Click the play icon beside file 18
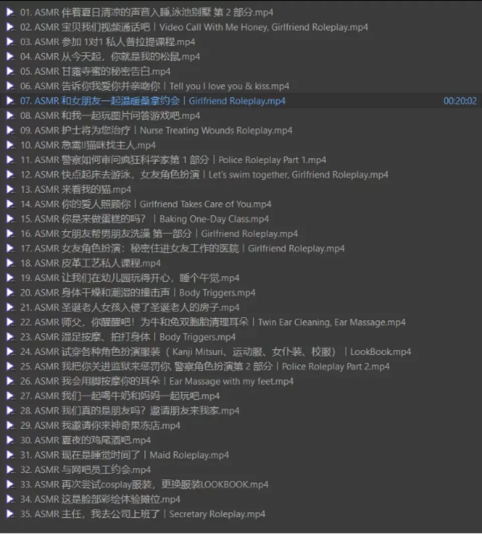Viewport: 482px width, 534px height. pyautogui.click(x=11, y=263)
